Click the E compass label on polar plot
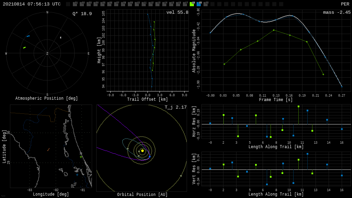Image resolution: width=352 pixels, height=198 pixels. tap(88, 53)
